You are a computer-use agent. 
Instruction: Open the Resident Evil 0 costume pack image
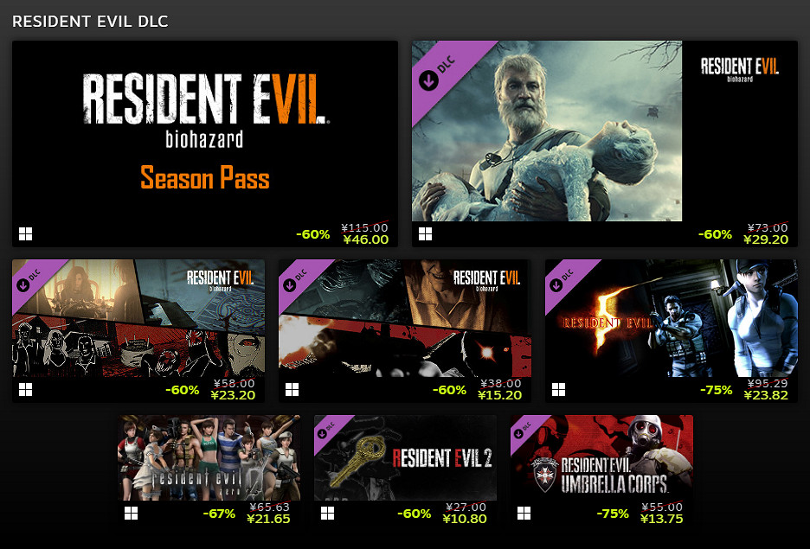tap(209, 457)
